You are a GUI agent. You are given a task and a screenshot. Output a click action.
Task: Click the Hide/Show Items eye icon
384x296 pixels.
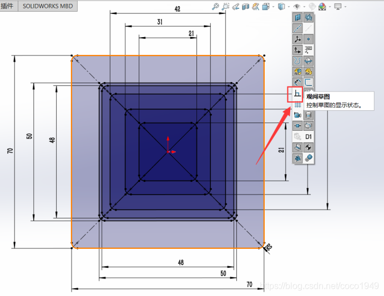pyautogui.click(x=297, y=7)
